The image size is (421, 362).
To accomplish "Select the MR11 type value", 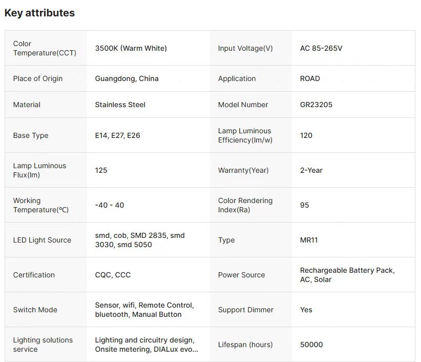I will (309, 240).
